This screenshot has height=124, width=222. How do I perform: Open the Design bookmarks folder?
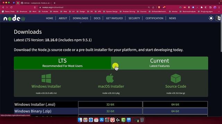point(81,11)
